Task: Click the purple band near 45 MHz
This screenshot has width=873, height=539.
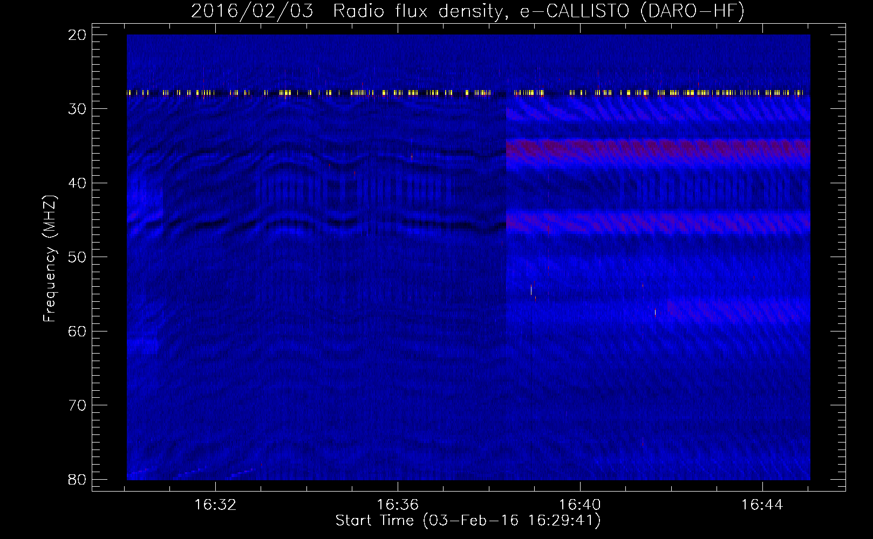Action: pos(658,222)
